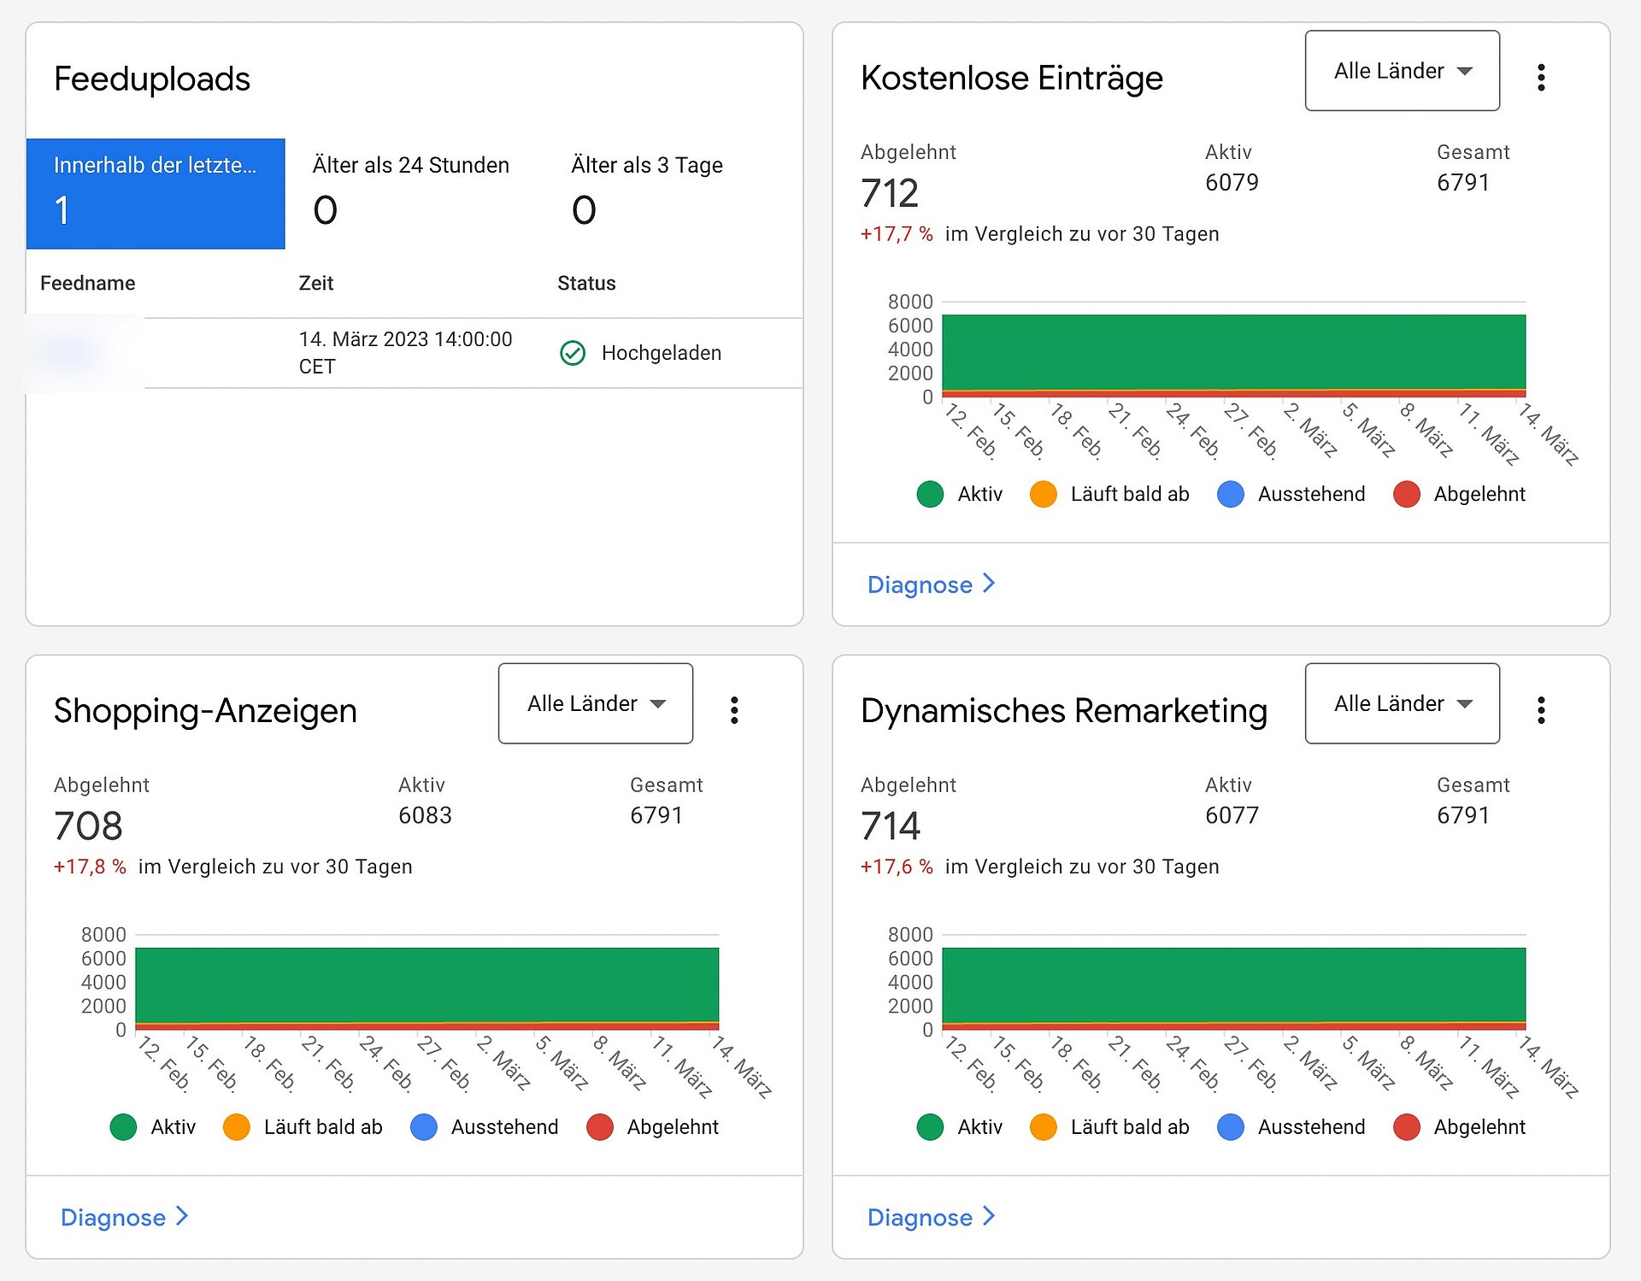The width and height of the screenshot is (1641, 1281).
Task: Open Diagnose link in Kostenlose Einträge
Action: tap(931, 585)
